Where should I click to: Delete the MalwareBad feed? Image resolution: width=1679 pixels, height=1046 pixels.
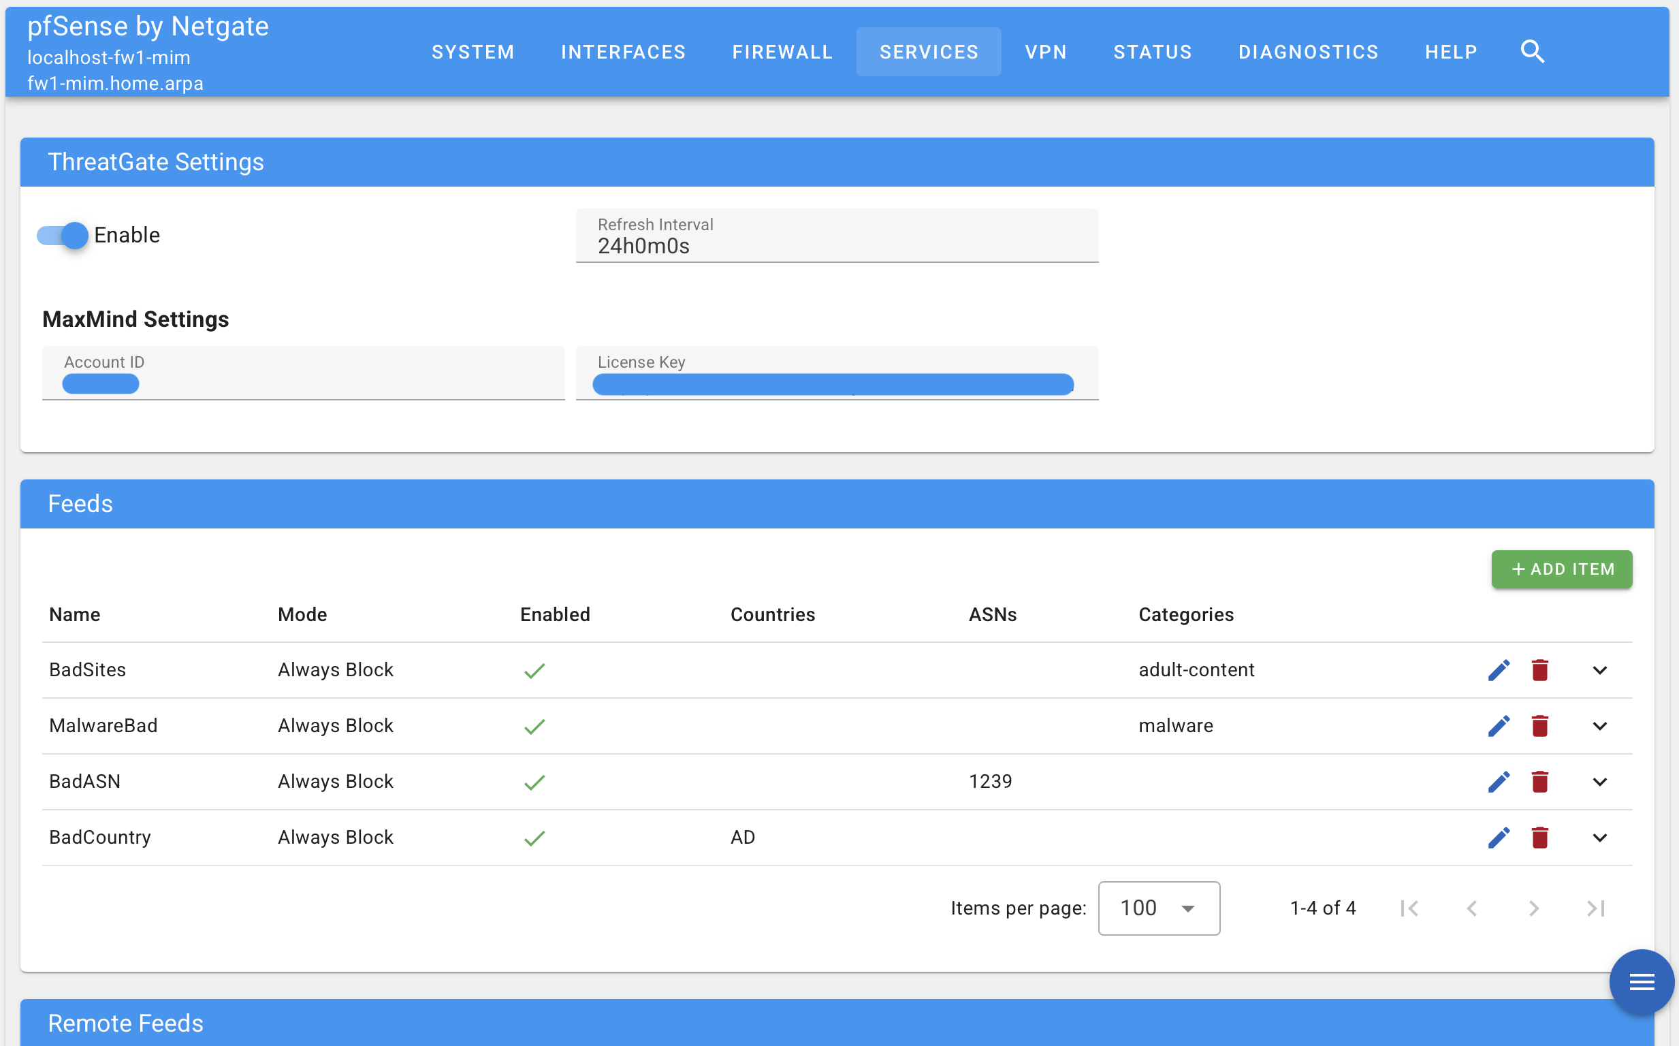tap(1539, 726)
